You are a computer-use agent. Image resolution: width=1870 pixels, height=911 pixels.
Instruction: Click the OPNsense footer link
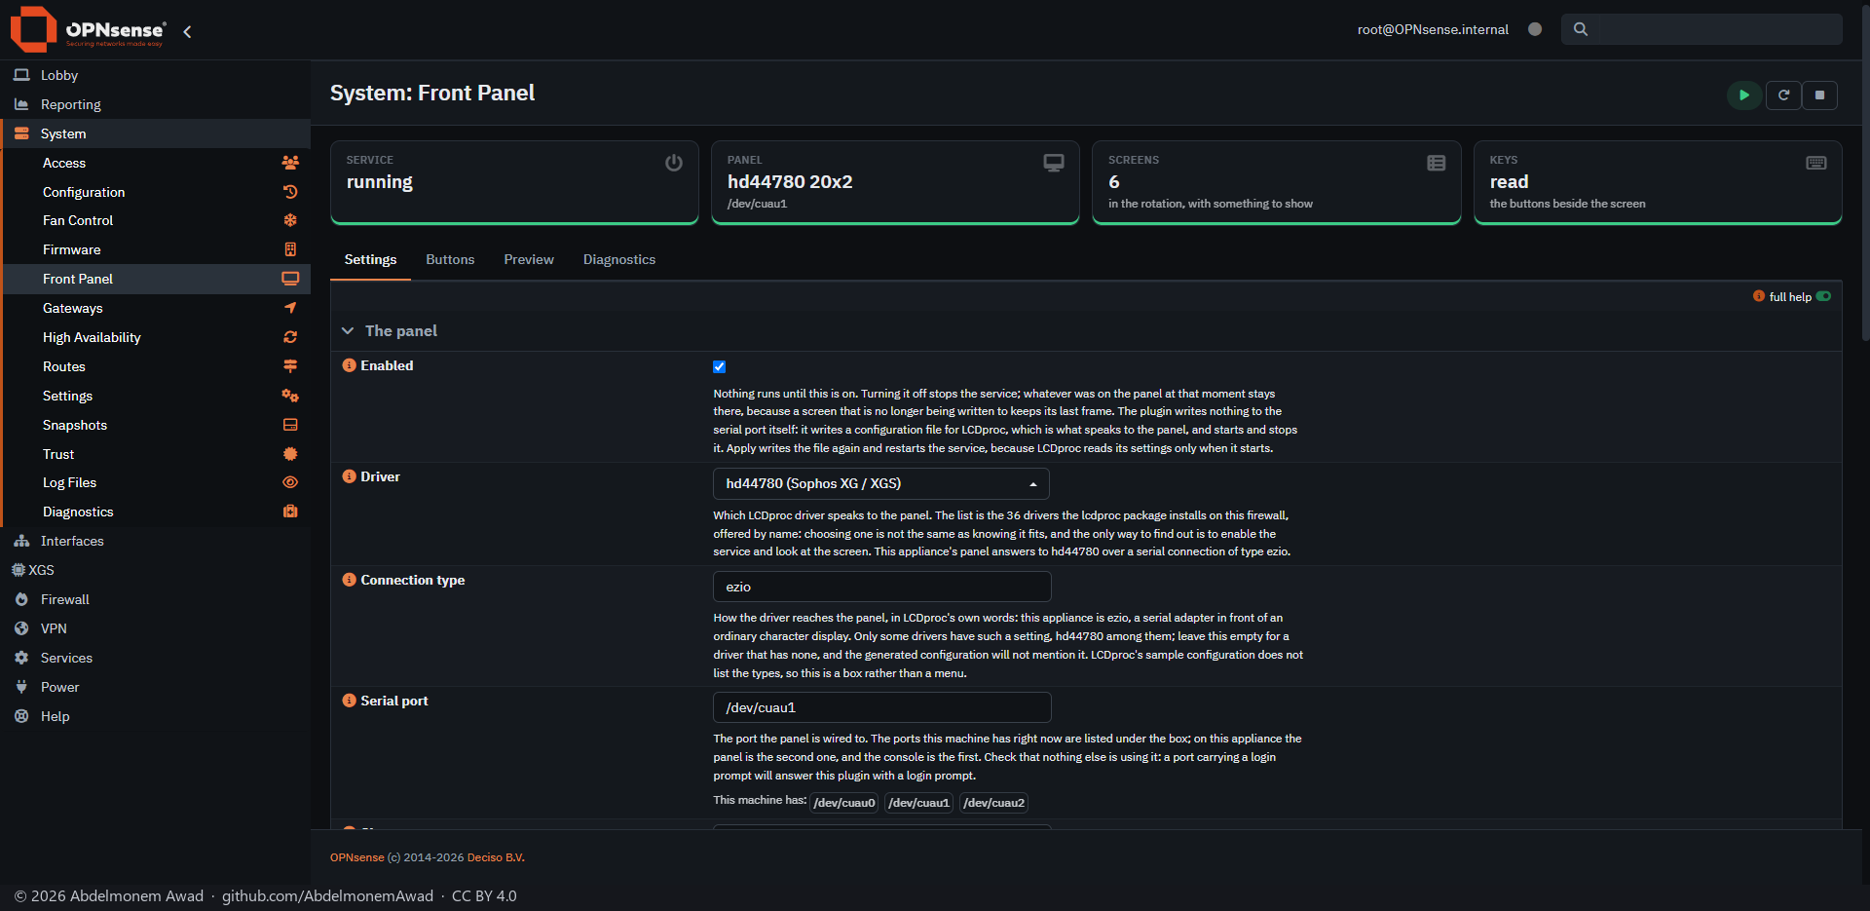[x=356, y=857]
